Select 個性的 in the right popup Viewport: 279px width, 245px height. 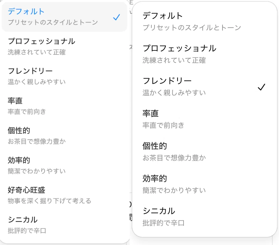click(x=205, y=152)
